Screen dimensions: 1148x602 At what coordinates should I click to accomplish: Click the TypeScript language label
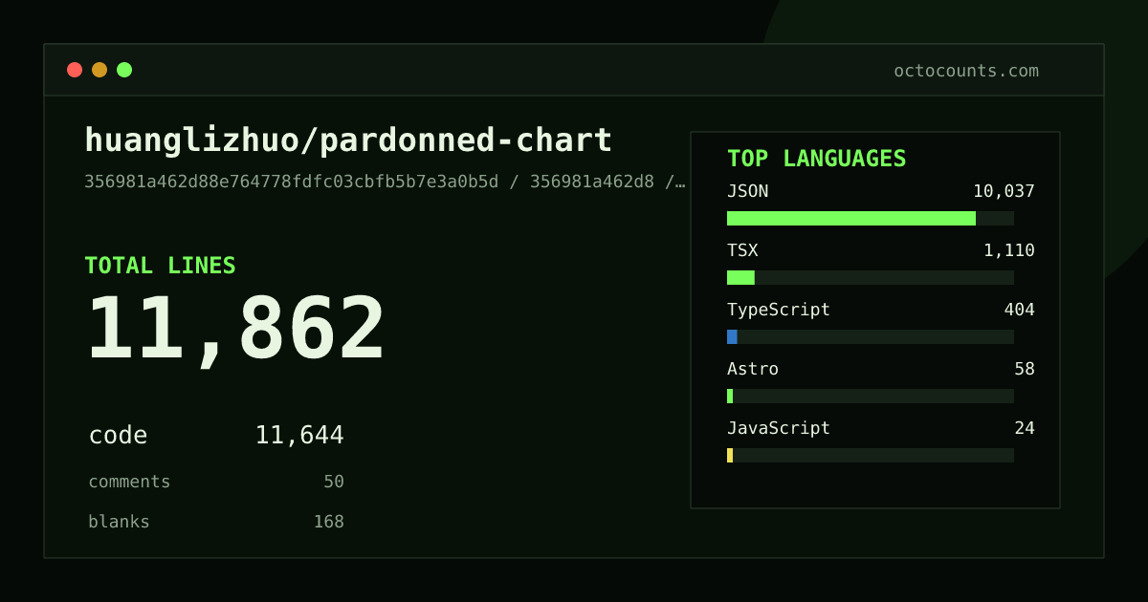click(x=779, y=310)
